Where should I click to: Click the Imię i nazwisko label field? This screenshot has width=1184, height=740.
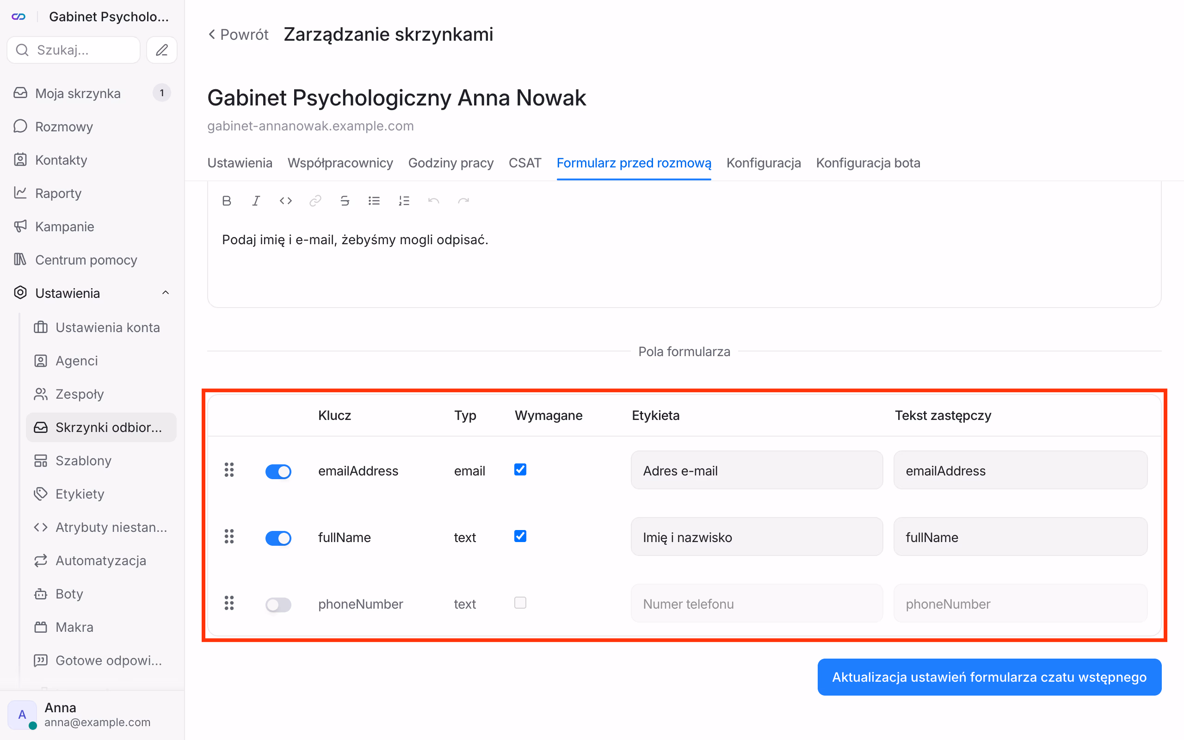[x=756, y=536]
